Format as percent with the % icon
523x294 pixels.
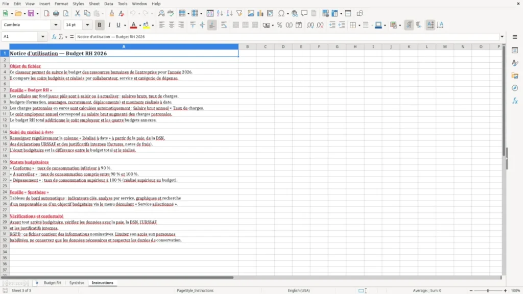(x=279, y=25)
